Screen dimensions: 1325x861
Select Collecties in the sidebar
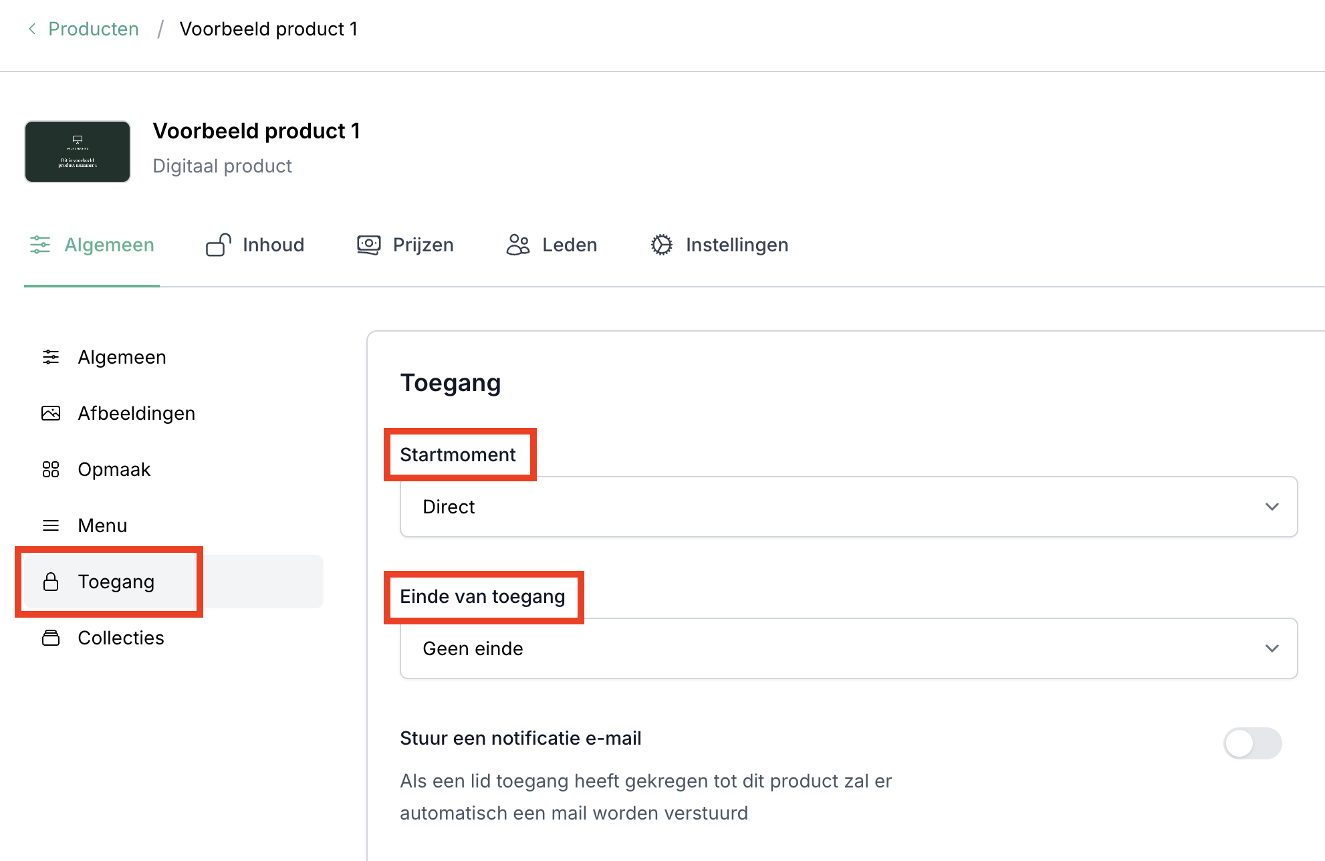[121, 638]
